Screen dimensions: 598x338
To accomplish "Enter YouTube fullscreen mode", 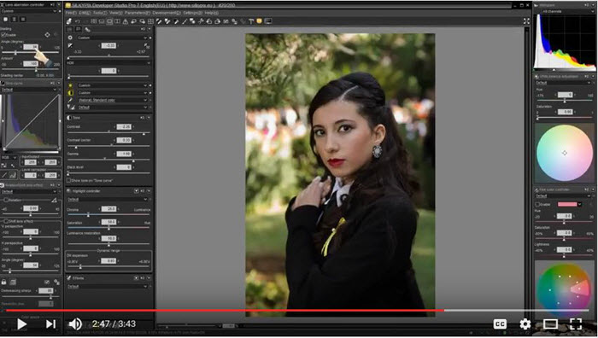I will point(576,323).
